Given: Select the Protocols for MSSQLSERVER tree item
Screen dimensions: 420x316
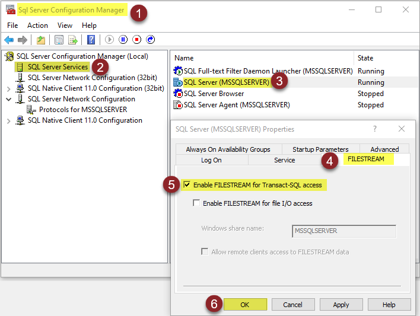Looking at the screenshot, I should click(83, 110).
